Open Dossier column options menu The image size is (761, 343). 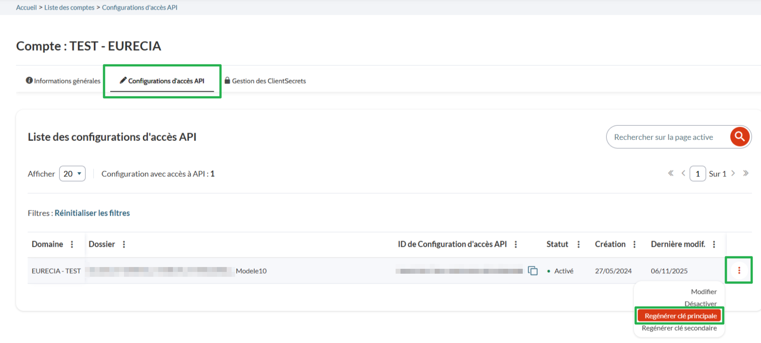pos(124,244)
